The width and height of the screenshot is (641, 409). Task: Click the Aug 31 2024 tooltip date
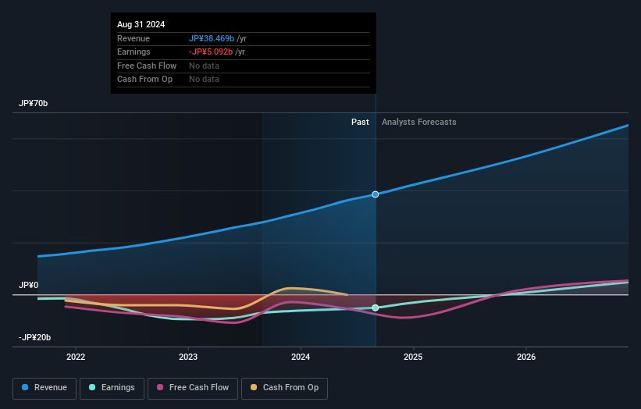point(141,24)
